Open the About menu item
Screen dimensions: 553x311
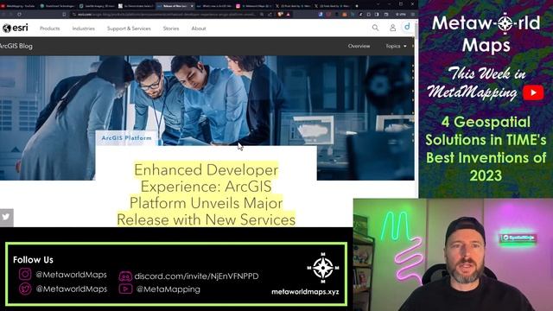pyautogui.click(x=199, y=29)
